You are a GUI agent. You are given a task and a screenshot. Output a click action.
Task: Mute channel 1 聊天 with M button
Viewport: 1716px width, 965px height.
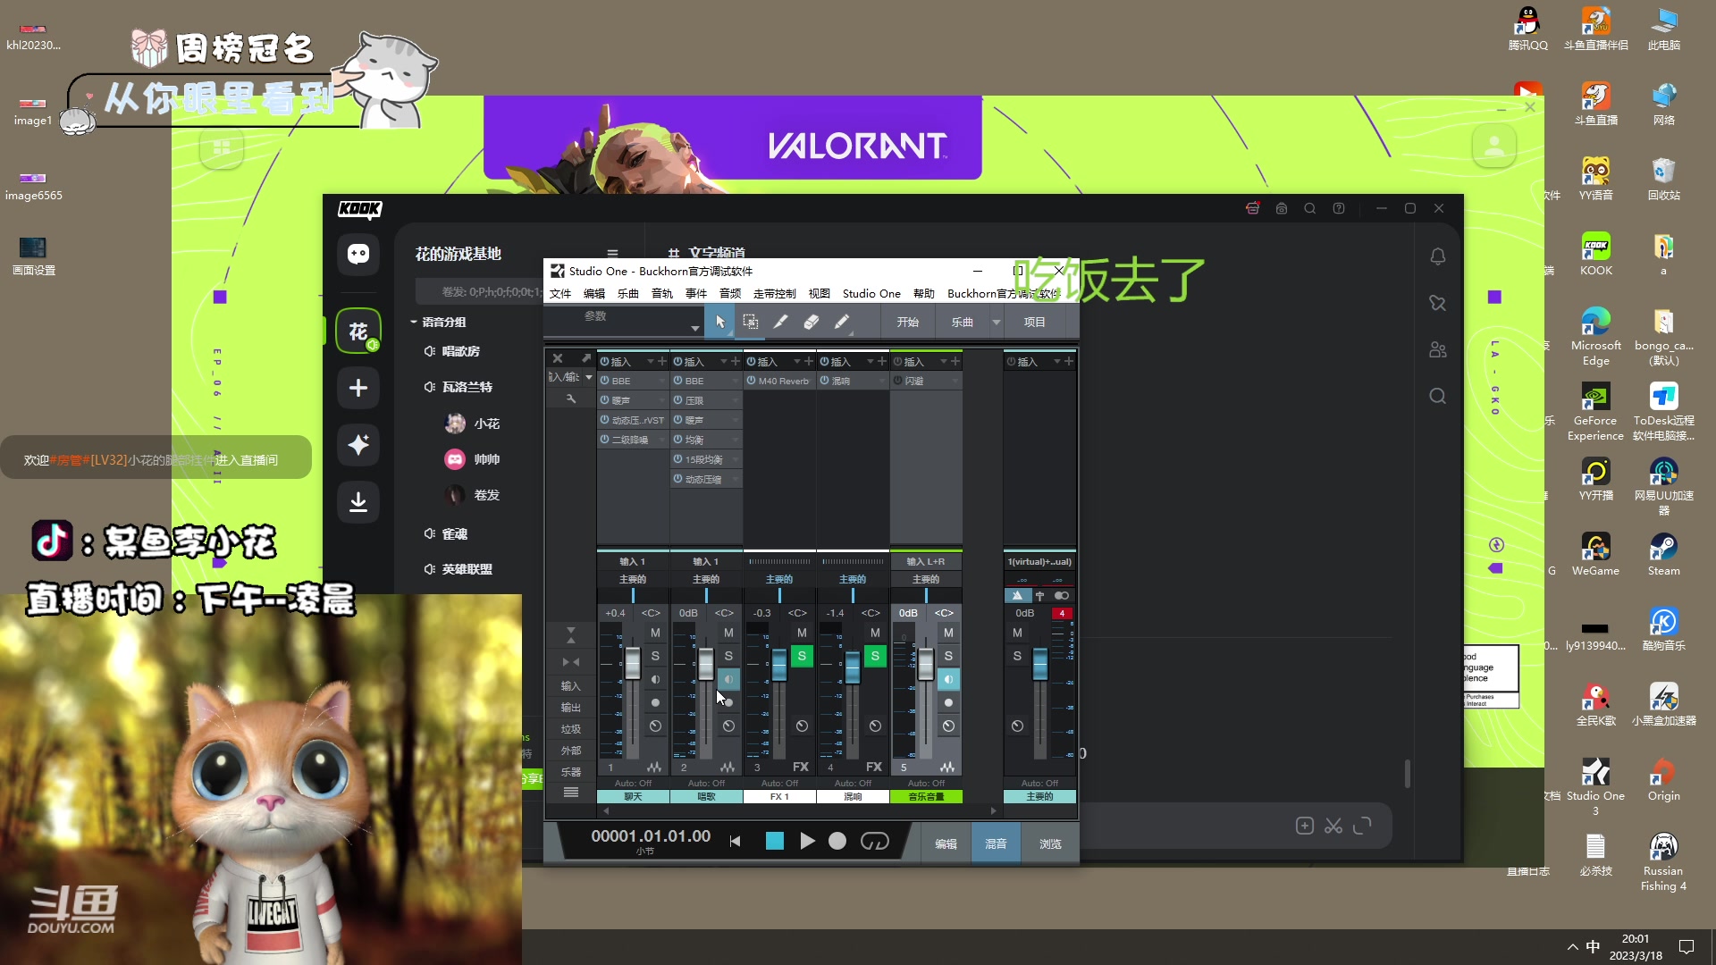pyautogui.click(x=655, y=633)
